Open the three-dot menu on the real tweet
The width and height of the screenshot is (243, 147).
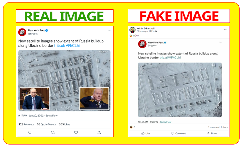109,30
